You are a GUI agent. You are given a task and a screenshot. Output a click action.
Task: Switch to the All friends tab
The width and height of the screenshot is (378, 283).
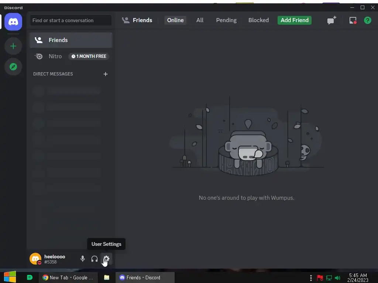[200, 20]
